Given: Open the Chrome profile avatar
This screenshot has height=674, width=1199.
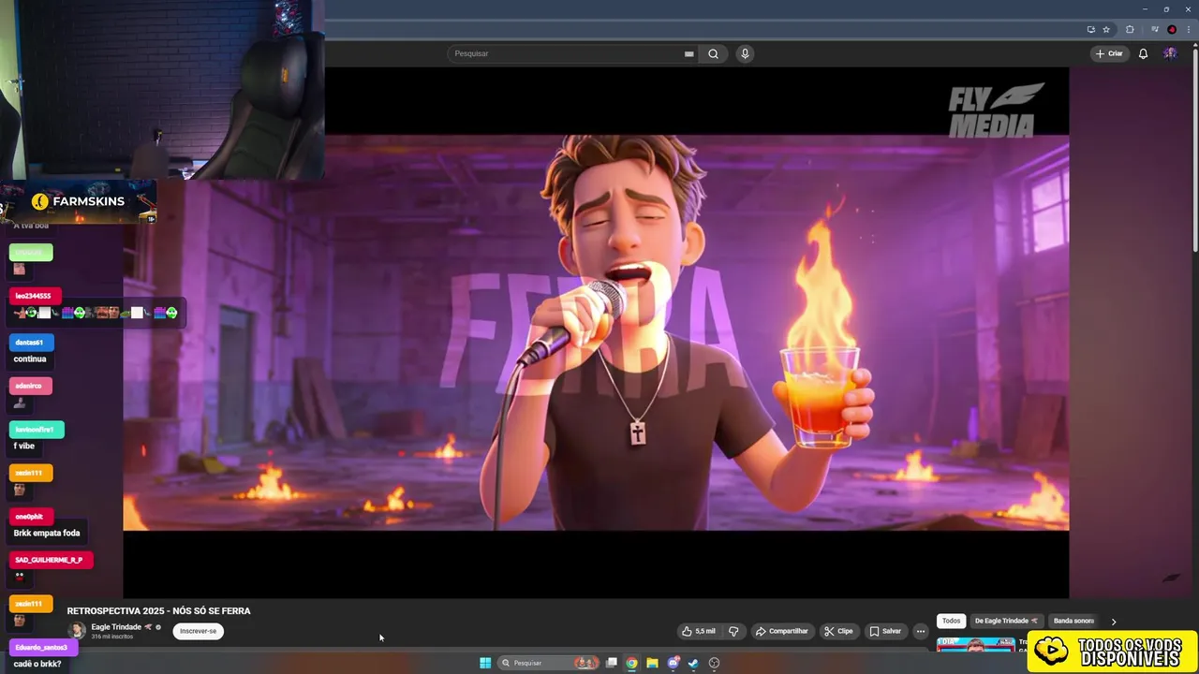Looking at the screenshot, I should pyautogui.click(x=1172, y=29).
